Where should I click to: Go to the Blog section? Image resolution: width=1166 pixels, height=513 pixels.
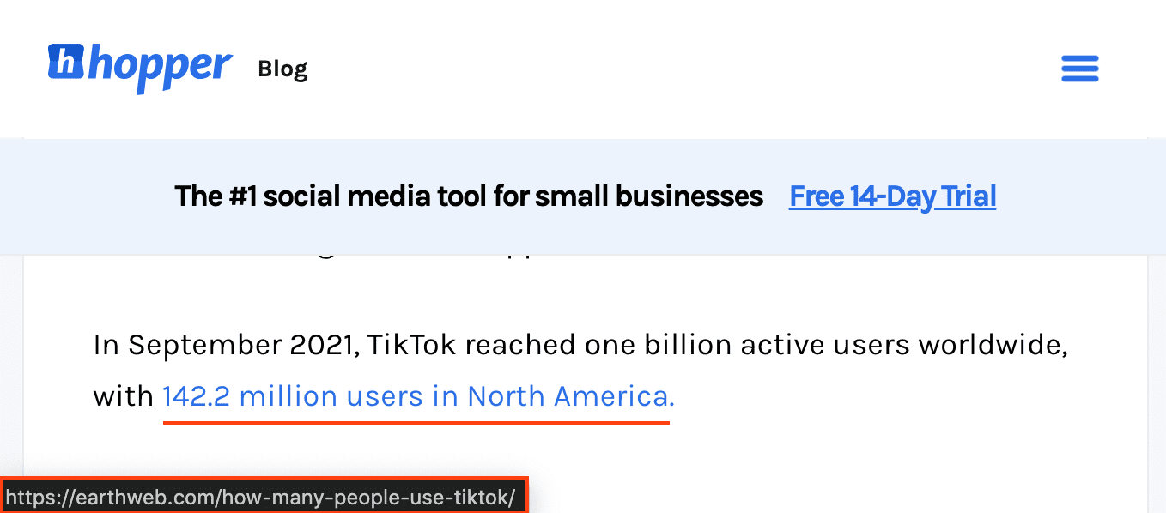[x=282, y=69]
